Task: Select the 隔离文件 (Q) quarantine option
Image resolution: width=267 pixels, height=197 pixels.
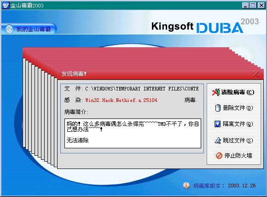Action: tap(234, 124)
